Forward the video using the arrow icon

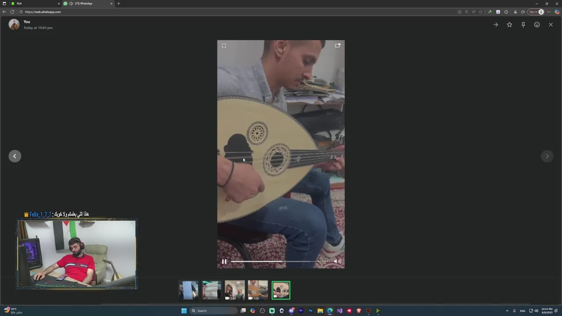coord(496,25)
